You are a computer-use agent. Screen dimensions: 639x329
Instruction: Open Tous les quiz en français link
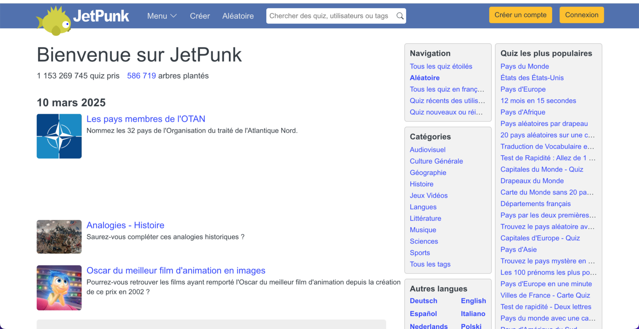coord(447,89)
